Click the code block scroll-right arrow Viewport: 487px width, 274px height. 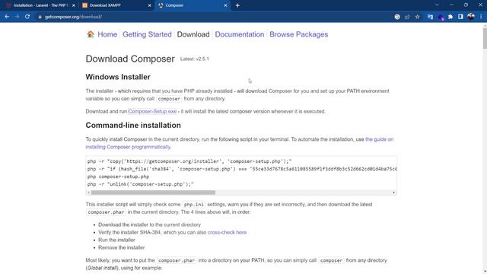tap(394, 193)
